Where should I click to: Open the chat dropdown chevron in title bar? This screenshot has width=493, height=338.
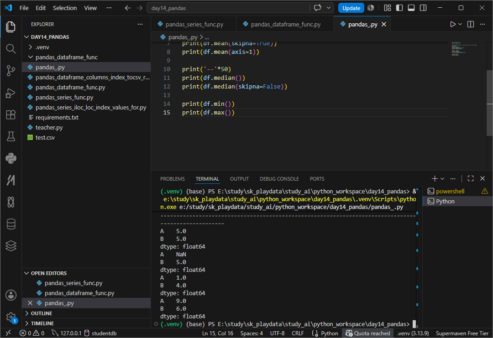pos(329,8)
